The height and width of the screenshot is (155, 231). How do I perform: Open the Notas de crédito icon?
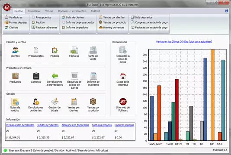pyautogui.click(x=15, y=102)
